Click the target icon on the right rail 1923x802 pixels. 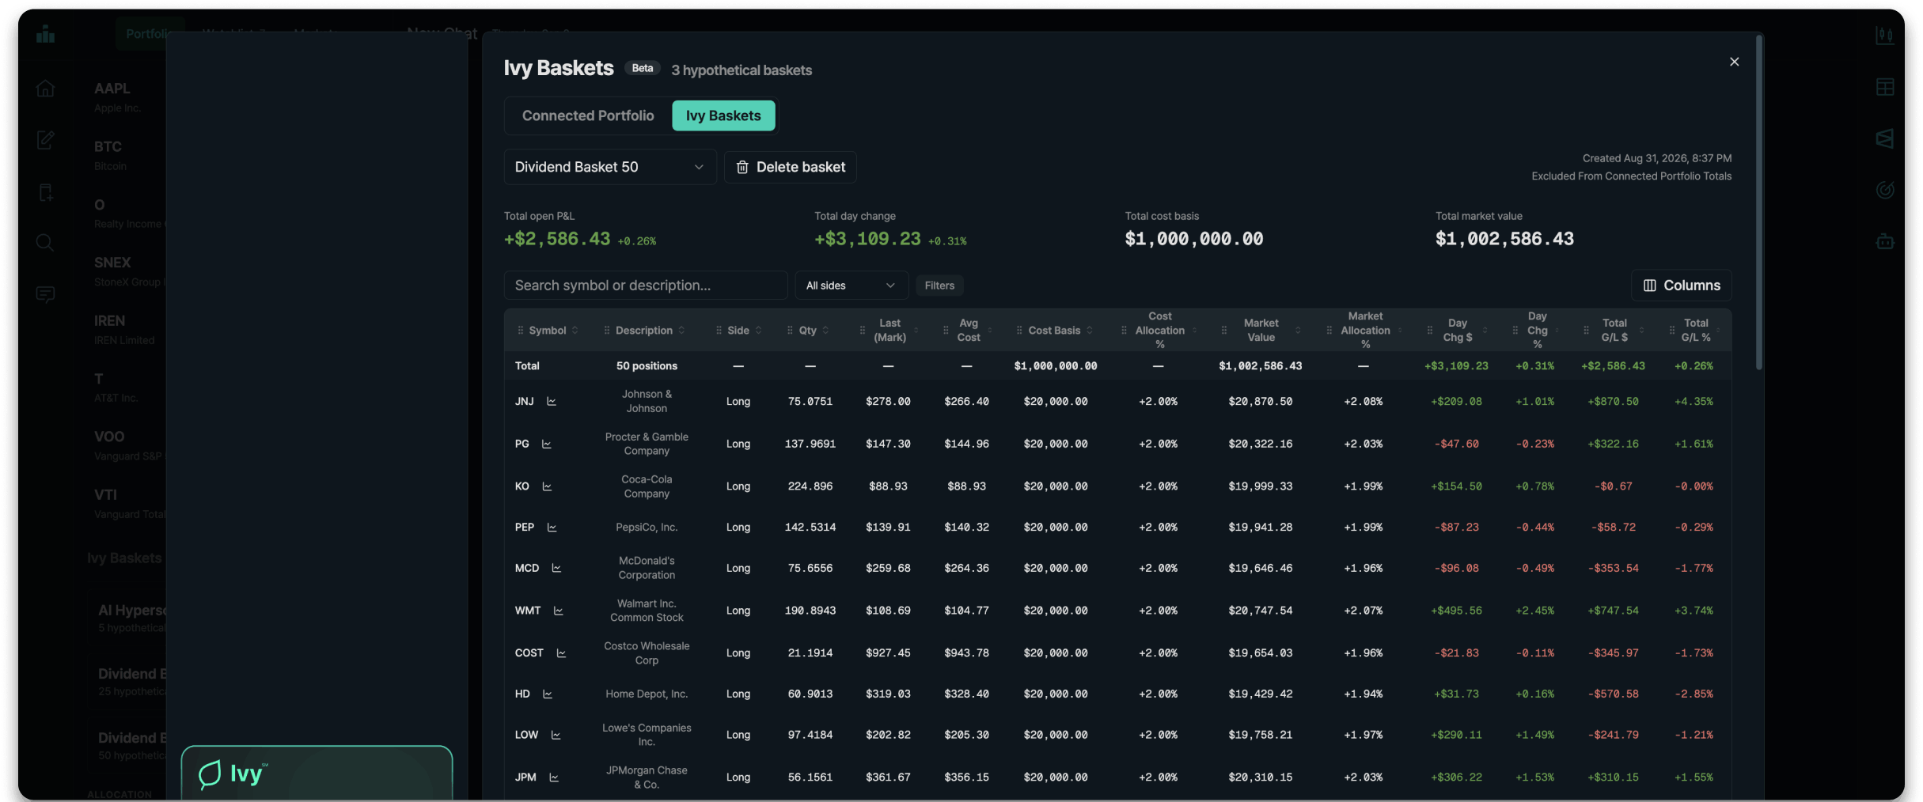pyautogui.click(x=1884, y=190)
